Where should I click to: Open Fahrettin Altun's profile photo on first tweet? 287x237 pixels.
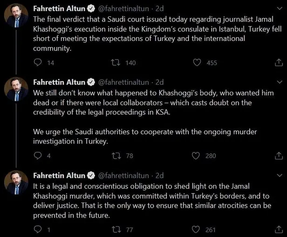(x=16, y=16)
